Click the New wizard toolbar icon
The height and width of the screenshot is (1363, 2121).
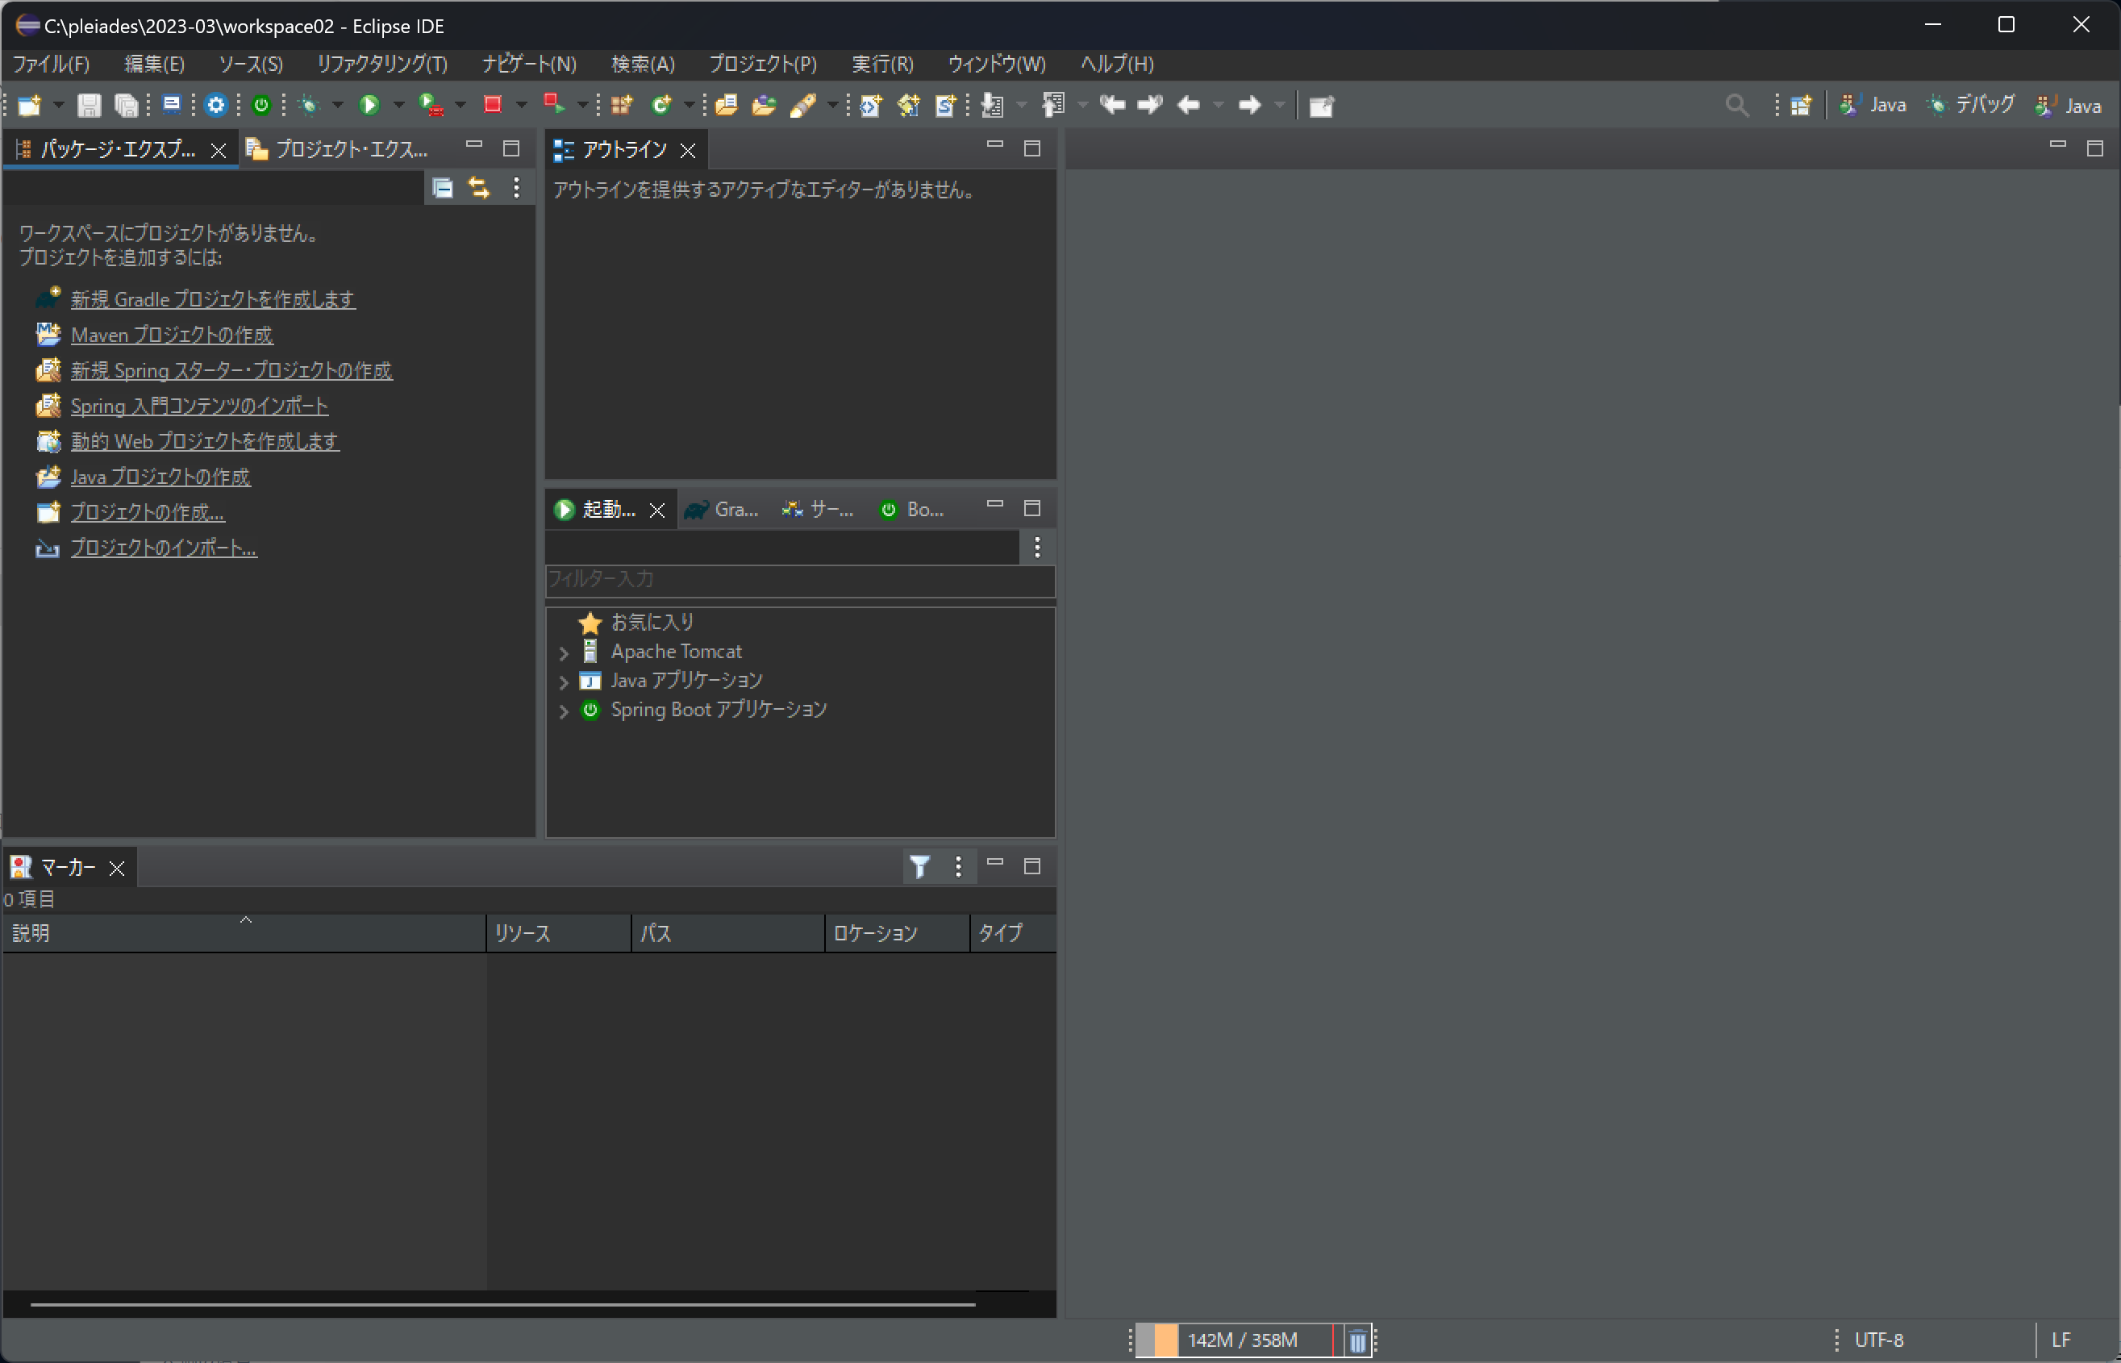pyautogui.click(x=29, y=106)
